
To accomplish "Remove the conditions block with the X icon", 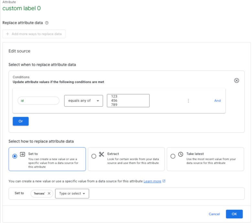I will tap(236, 80).
